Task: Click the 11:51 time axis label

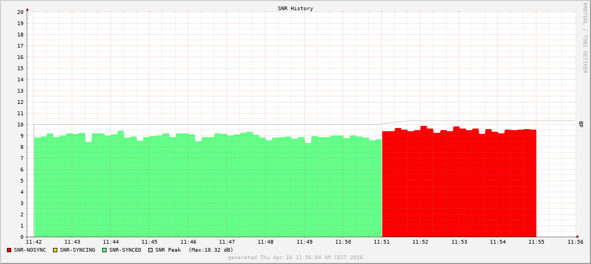Action: click(382, 242)
